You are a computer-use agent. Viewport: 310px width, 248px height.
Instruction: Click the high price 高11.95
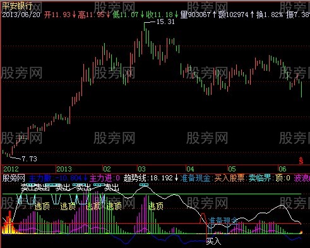[92, 15]
